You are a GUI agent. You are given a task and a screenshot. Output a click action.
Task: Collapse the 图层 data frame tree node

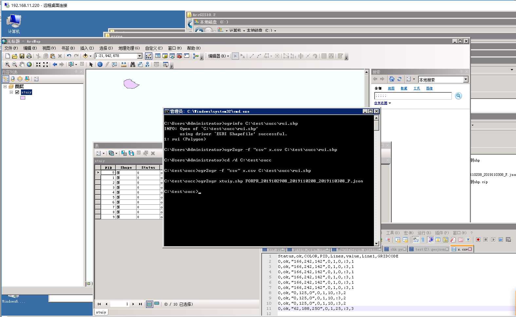[x=5, y=86]
